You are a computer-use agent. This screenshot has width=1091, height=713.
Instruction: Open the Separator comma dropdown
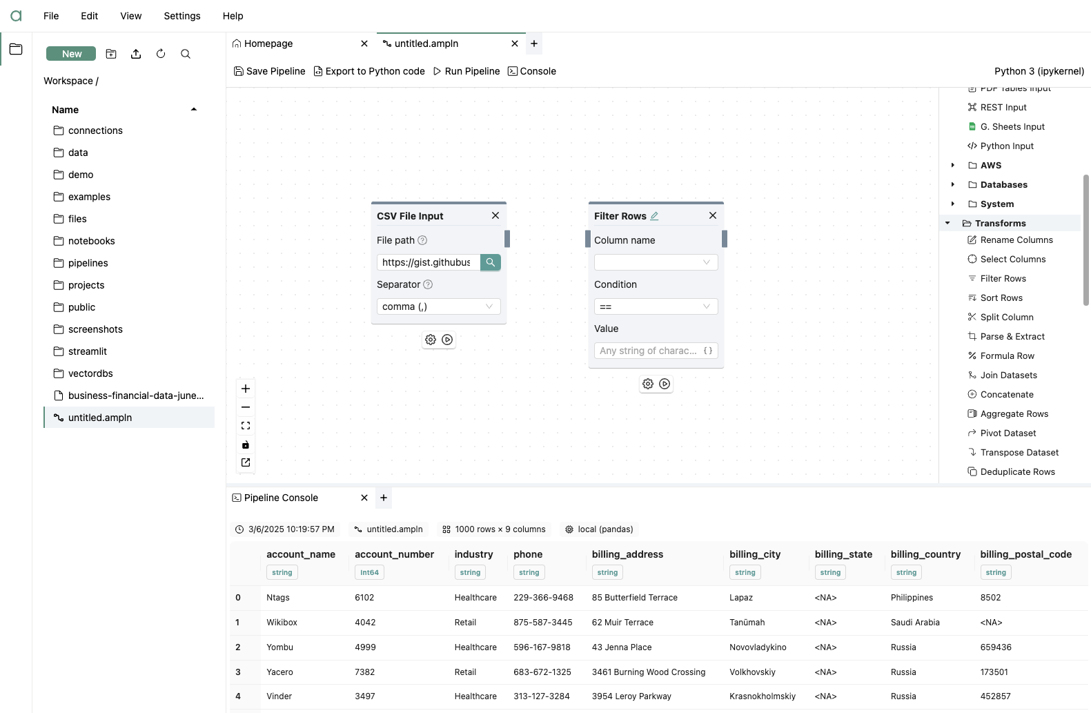[x=438, y=306]
